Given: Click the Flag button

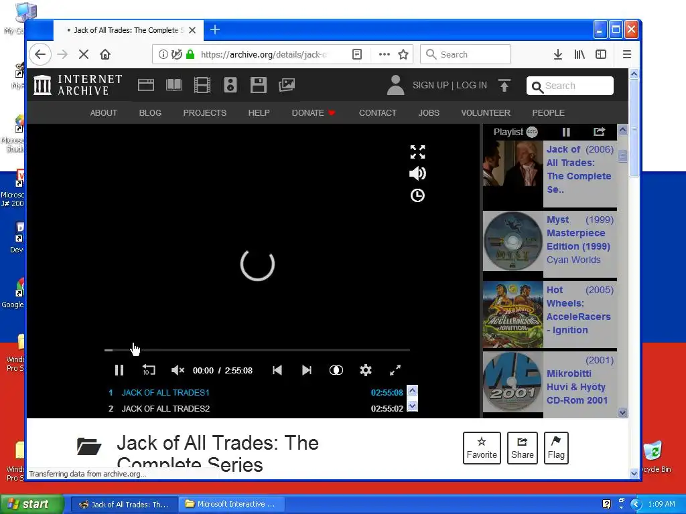Looking at the screenshot, I should point(556,448).
